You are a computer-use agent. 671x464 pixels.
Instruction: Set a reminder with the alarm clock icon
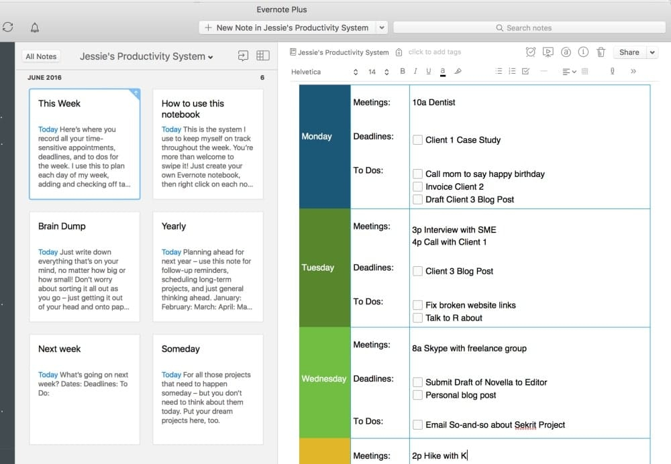pyautogui.click(x=531, y=52)
